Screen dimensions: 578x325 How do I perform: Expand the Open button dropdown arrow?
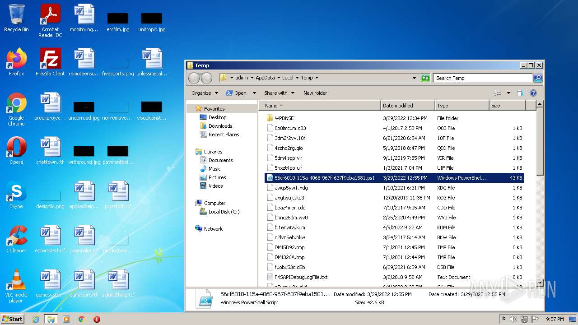pyautogui.click(x=254, y=93)
